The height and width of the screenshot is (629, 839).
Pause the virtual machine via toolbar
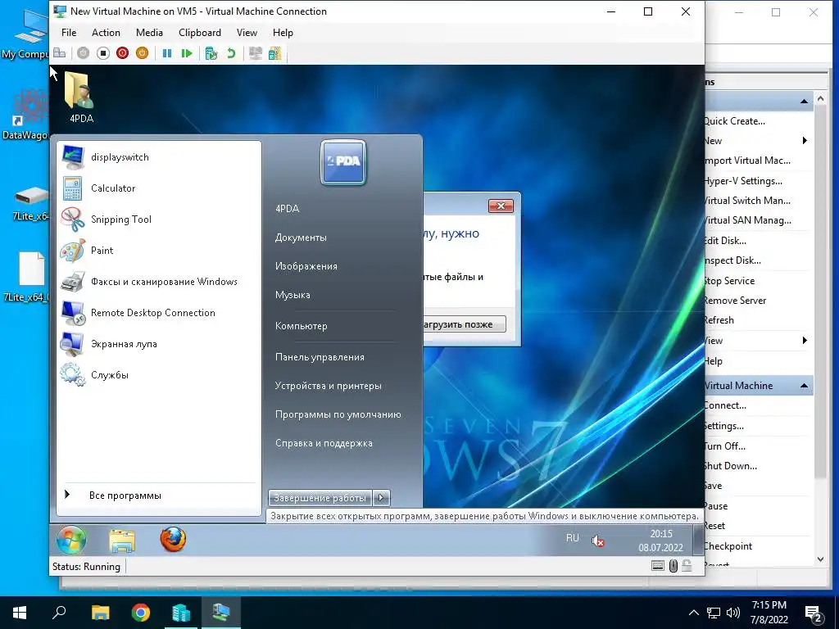[x=167, y=53]
